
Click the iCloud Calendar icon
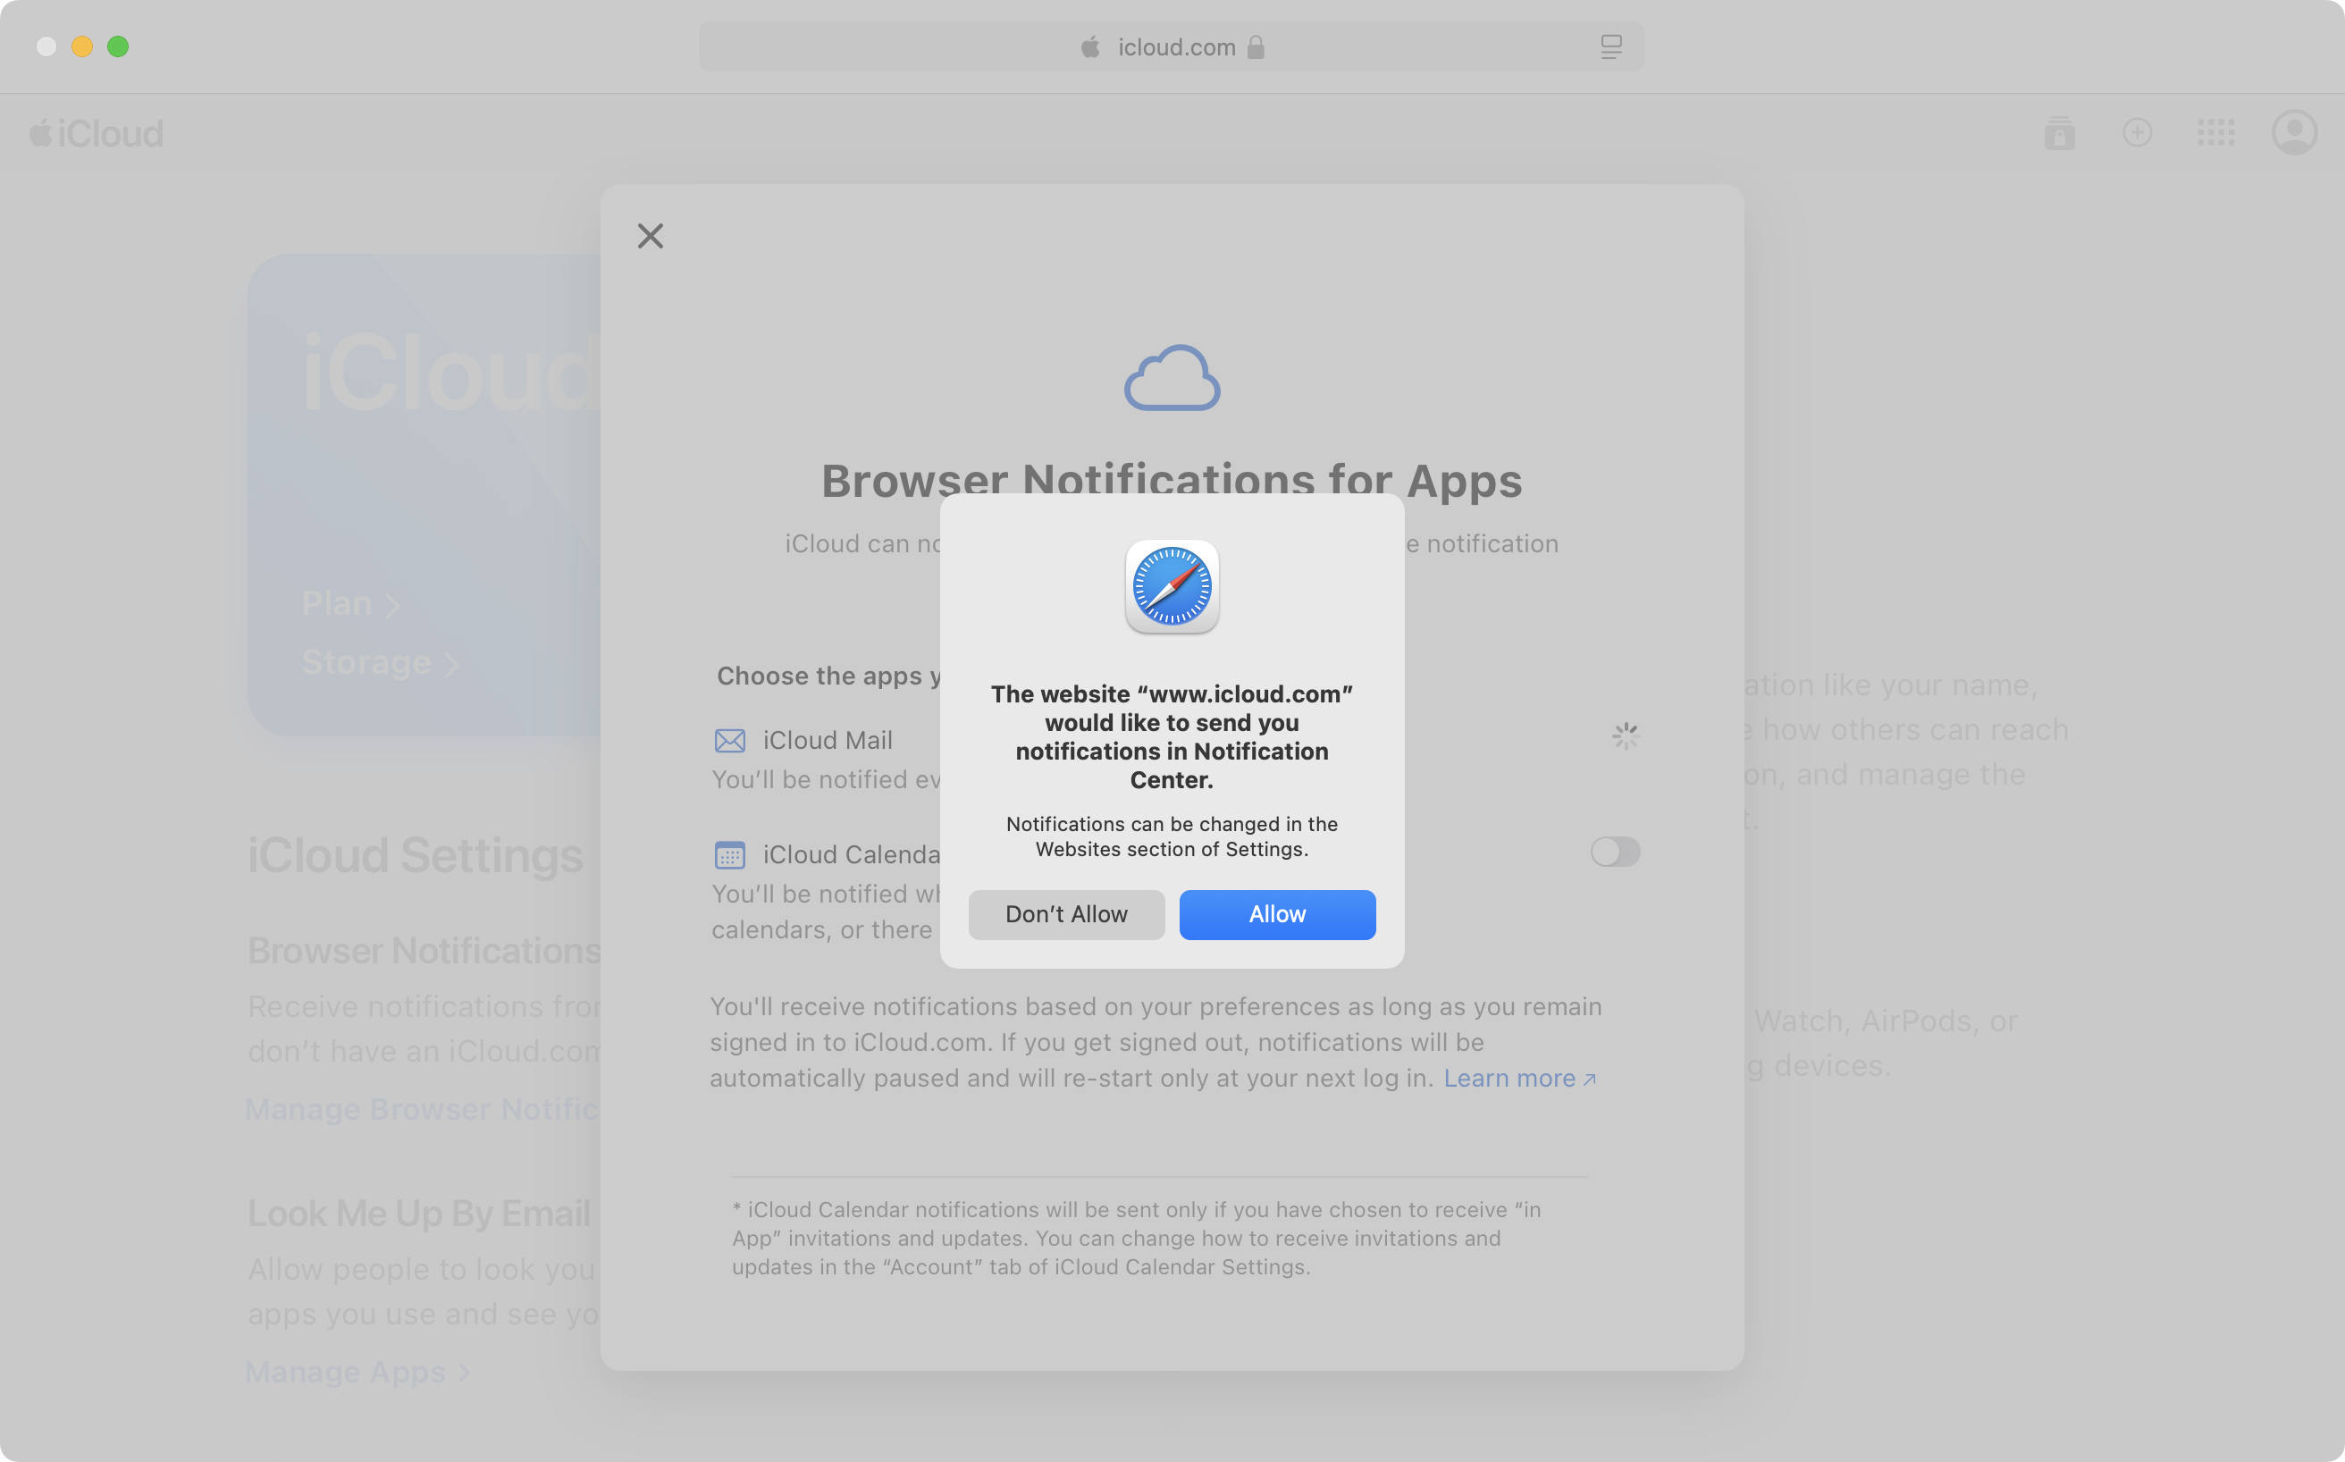tap(729, 854)
